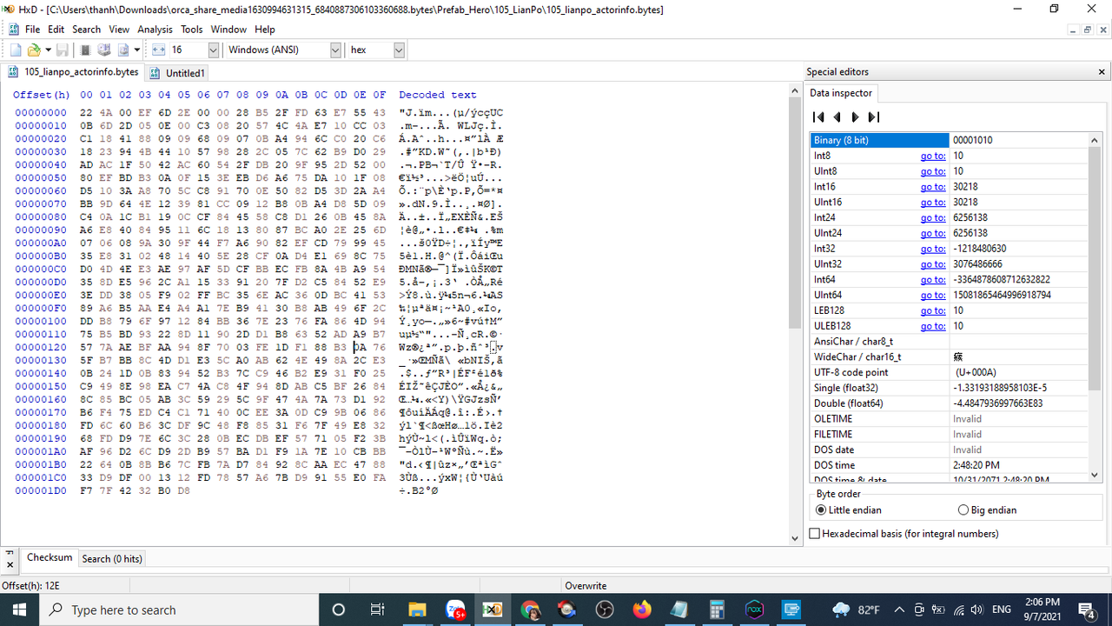Select Big endian byte order

point(986,510)
